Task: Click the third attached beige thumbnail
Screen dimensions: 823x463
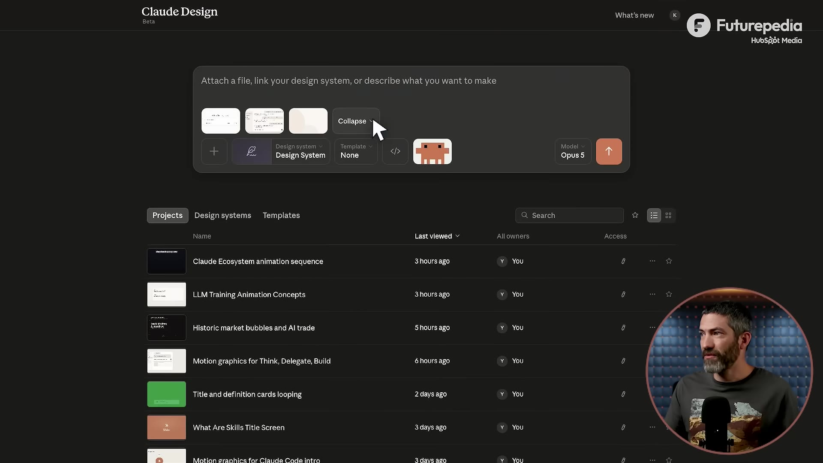Action: coord(308,121)
